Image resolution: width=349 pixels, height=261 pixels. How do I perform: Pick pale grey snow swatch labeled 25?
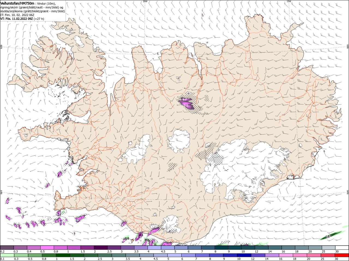click(x=328, y=248)
